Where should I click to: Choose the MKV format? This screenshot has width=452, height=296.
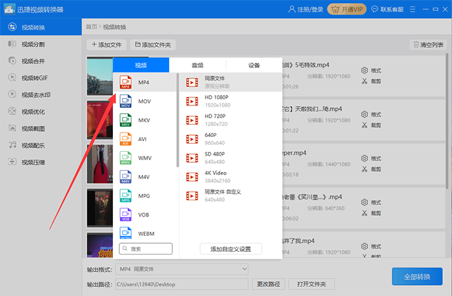145,120
